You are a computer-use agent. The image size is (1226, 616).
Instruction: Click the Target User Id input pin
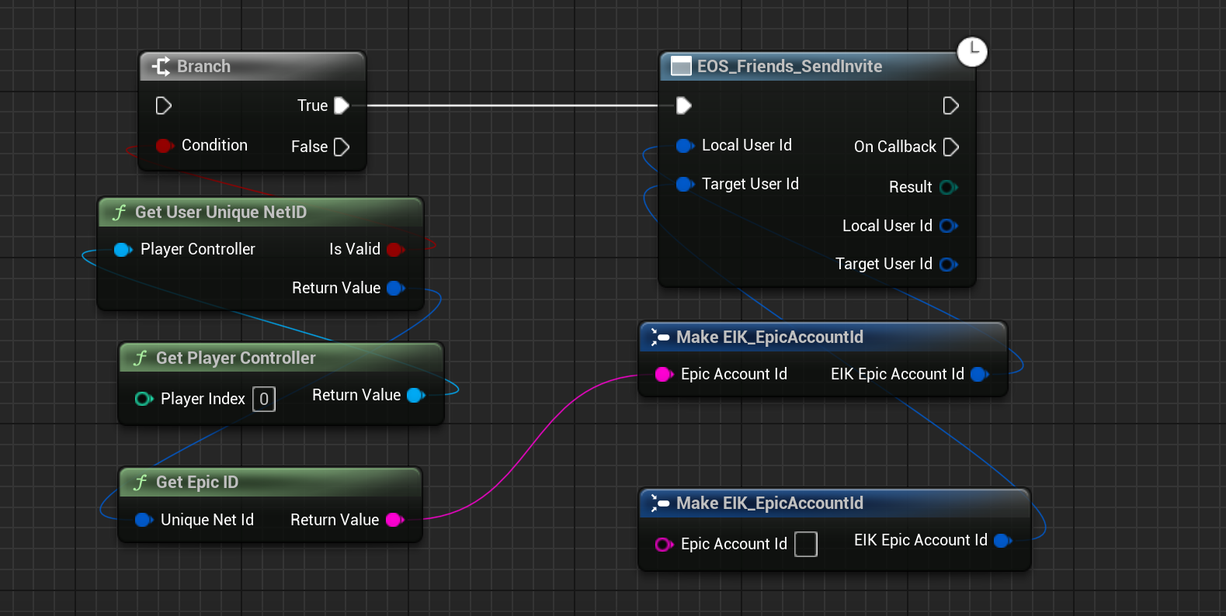coord(684,184)
